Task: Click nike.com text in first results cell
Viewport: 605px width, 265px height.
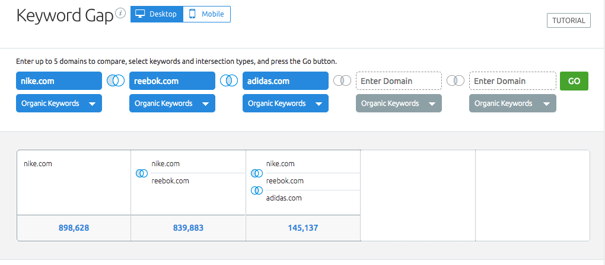Action: (38, 163)
